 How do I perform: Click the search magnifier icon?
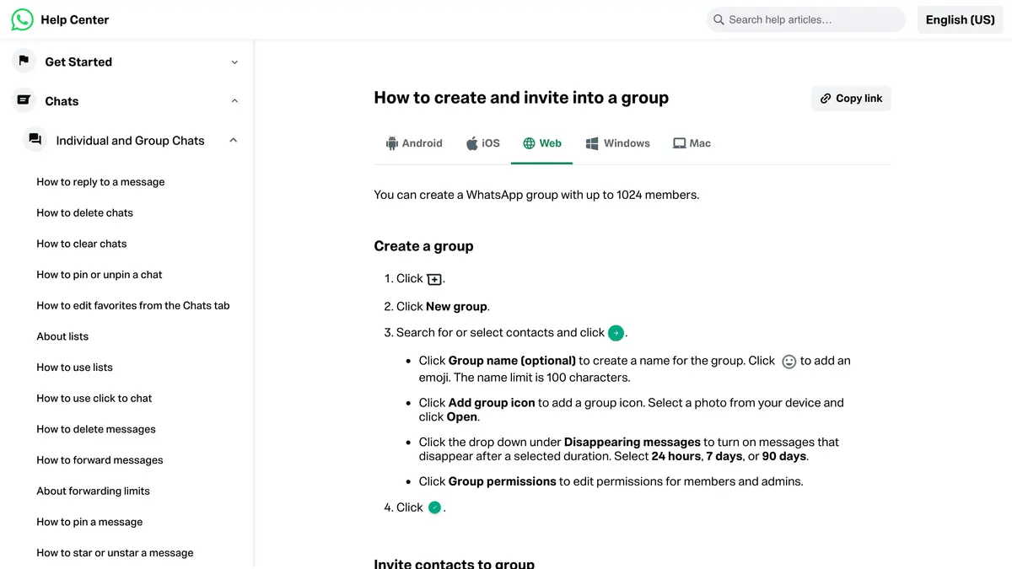(x=719, y=19)
